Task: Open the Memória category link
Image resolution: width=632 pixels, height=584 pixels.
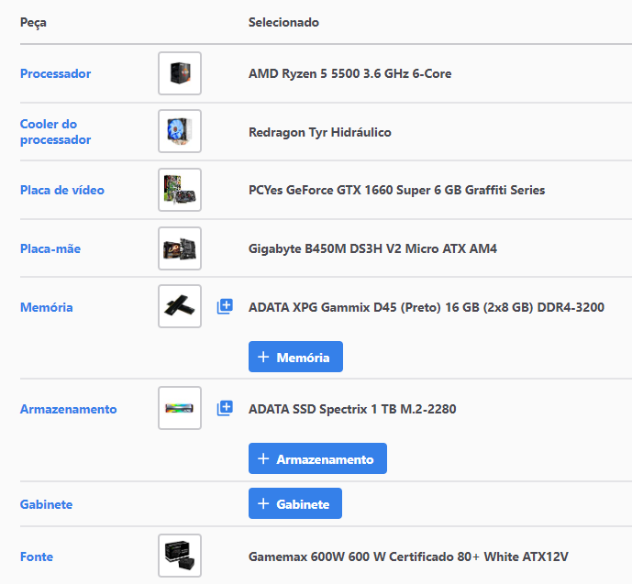Action: pyautogui.click(x=47, y=307)
